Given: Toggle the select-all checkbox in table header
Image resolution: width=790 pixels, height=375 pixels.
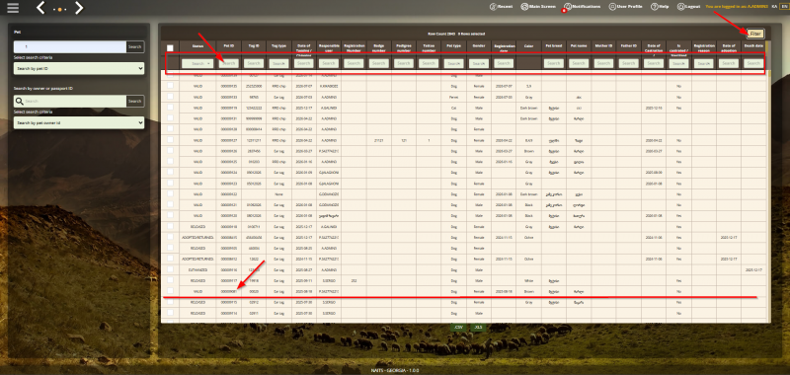Looking at the screenshot, I should [170, 47].
